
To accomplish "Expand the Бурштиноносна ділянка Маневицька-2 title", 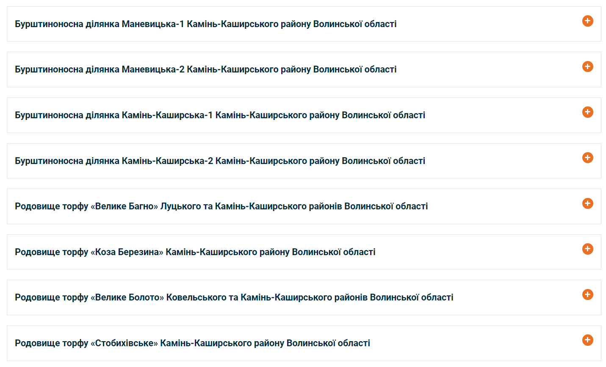I will pyautogui.click(x=205, y=70).
